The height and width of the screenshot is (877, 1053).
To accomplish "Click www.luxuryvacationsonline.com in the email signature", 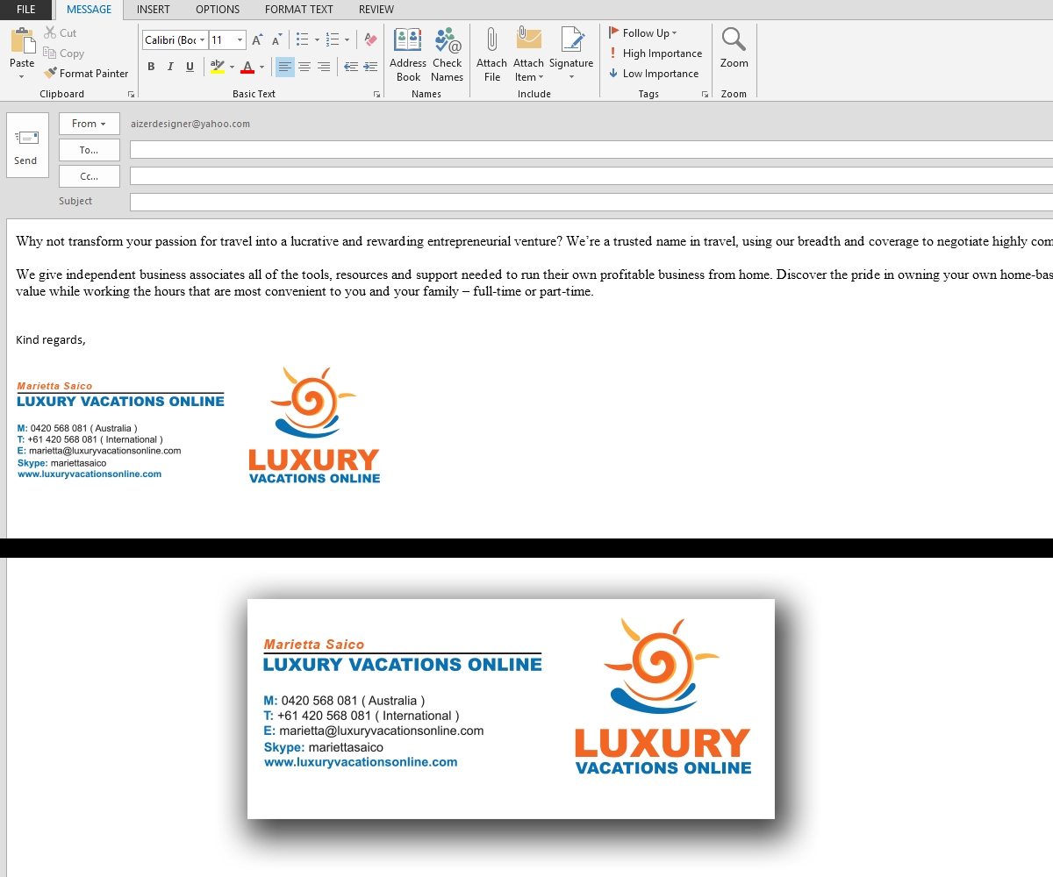I will (90, 474).
